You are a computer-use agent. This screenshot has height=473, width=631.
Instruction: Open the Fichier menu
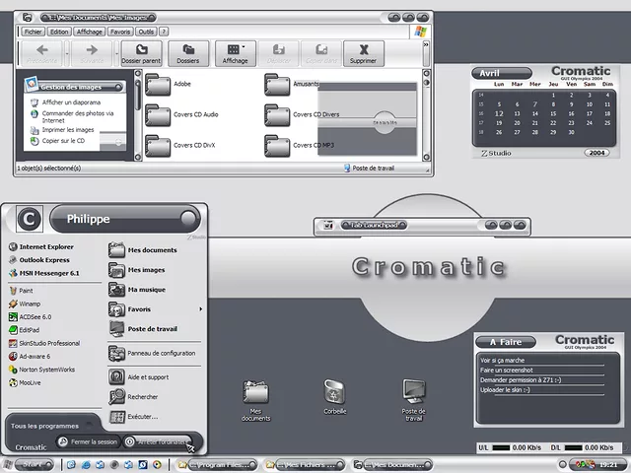(x=33, y=32)
